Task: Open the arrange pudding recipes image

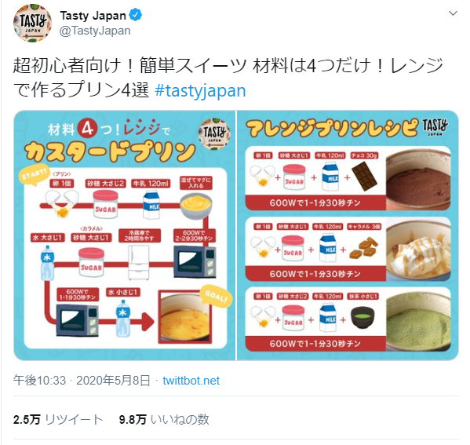Action: point(348,235)
